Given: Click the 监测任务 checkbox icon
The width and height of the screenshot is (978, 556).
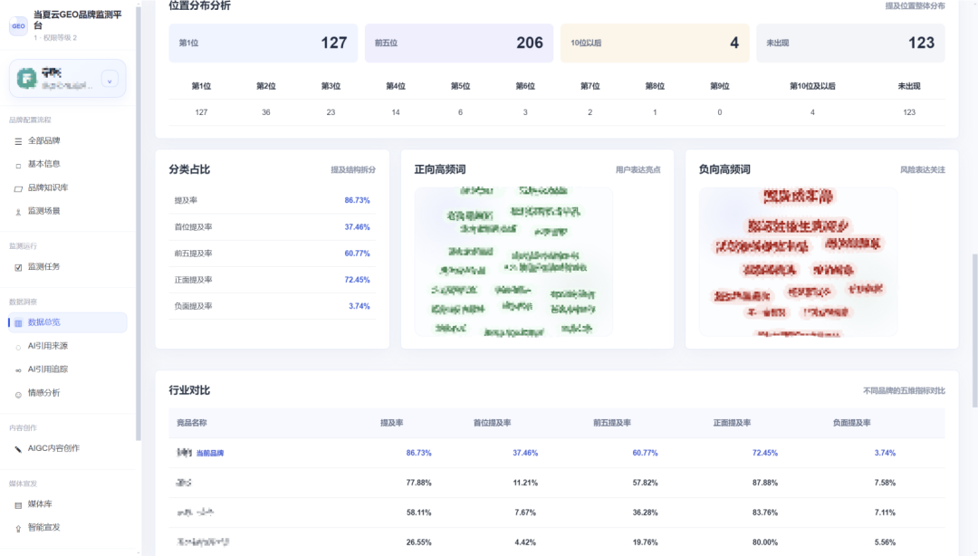Looking at the screenshot, I should coord(18,267).
